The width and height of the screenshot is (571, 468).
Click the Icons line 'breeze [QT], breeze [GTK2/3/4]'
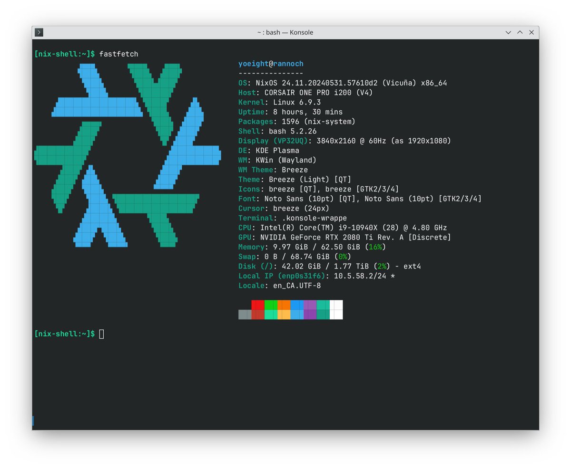click(x=319, y=189)
